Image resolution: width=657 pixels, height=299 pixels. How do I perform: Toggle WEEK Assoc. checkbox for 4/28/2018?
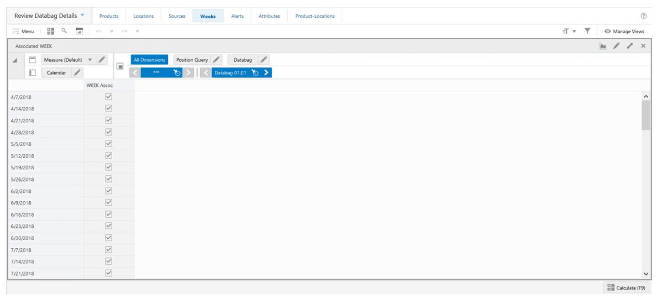click(x=109, y=132)
